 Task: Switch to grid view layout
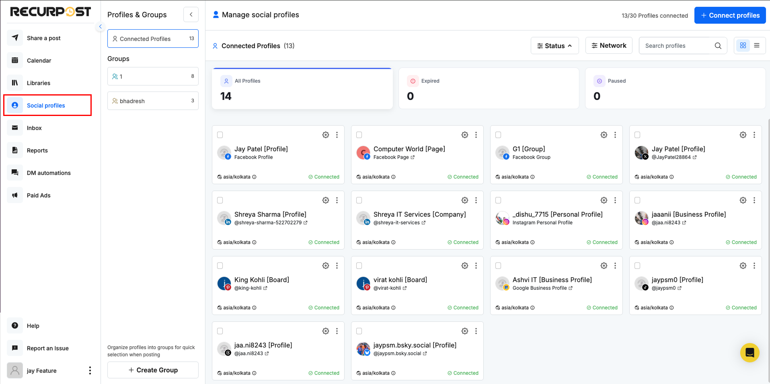click(743, 46)
